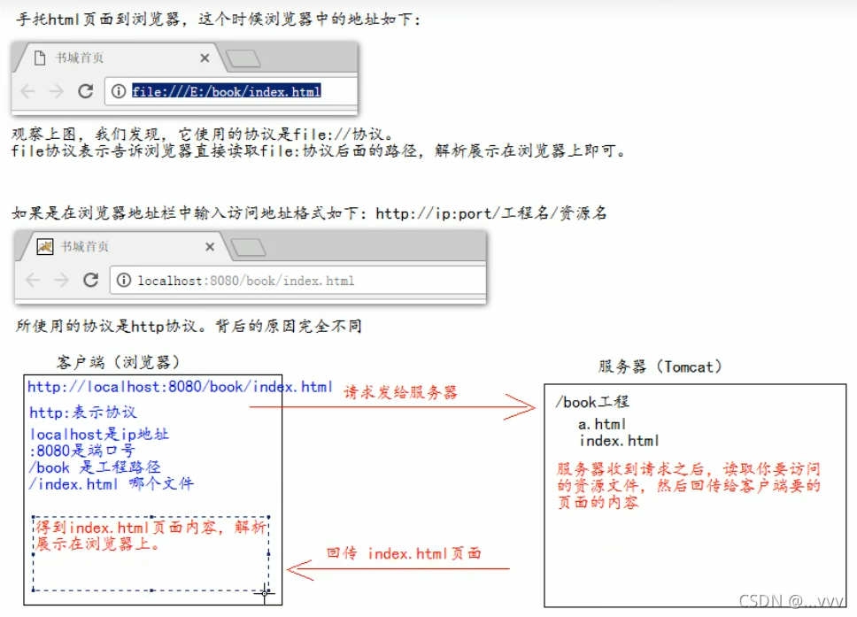Click the text '/index.html 哪个文件'
This screenshot has height=617, width=857.
pos(111,483)
